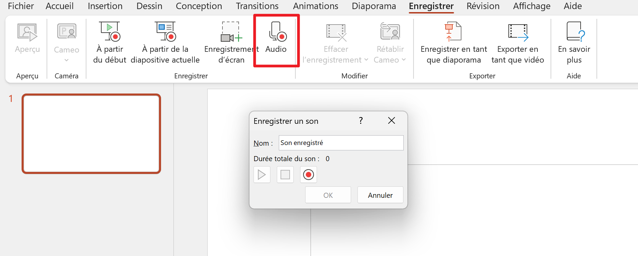Start recording from the beginning (À partir du début)
This screenshot has width=638, height=256.
click(110, 42)
